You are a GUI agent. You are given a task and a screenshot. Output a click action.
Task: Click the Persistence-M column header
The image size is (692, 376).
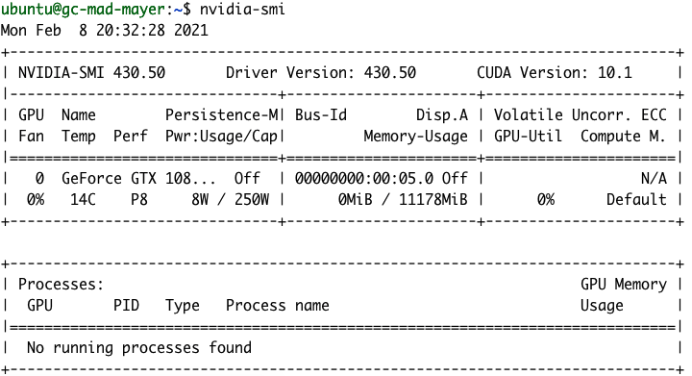221,114
